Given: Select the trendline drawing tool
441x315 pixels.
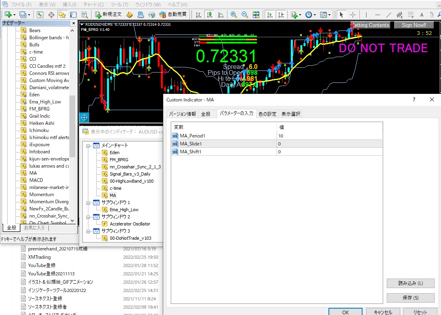Looking at the screenshot, I should click(388, 15).
